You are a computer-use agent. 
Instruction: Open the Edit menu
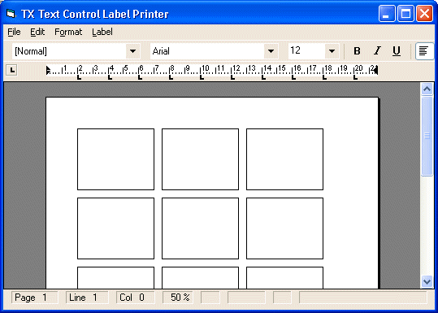(x=37, y=32)
